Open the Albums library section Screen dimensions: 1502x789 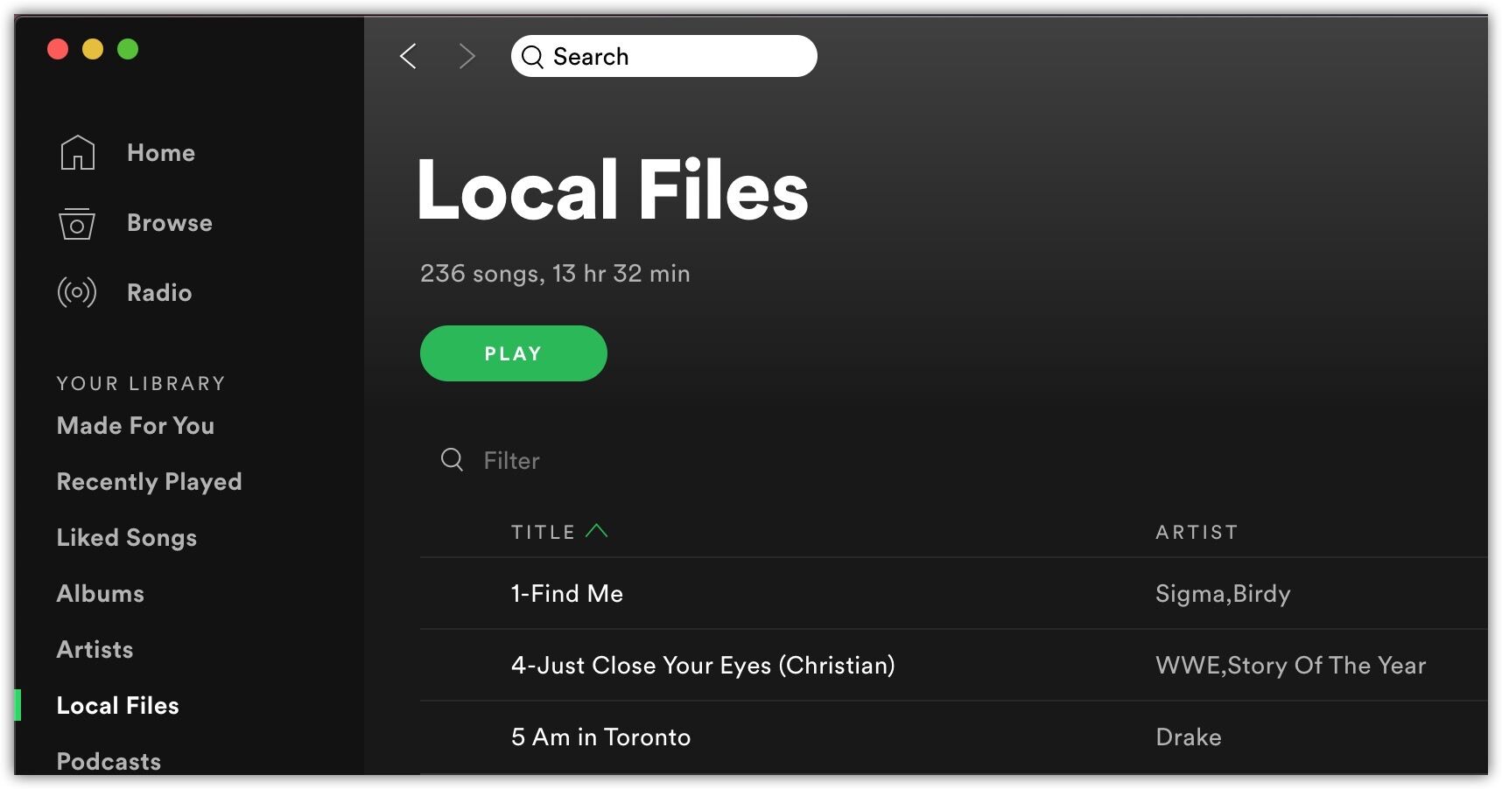(x=100, y=594)
